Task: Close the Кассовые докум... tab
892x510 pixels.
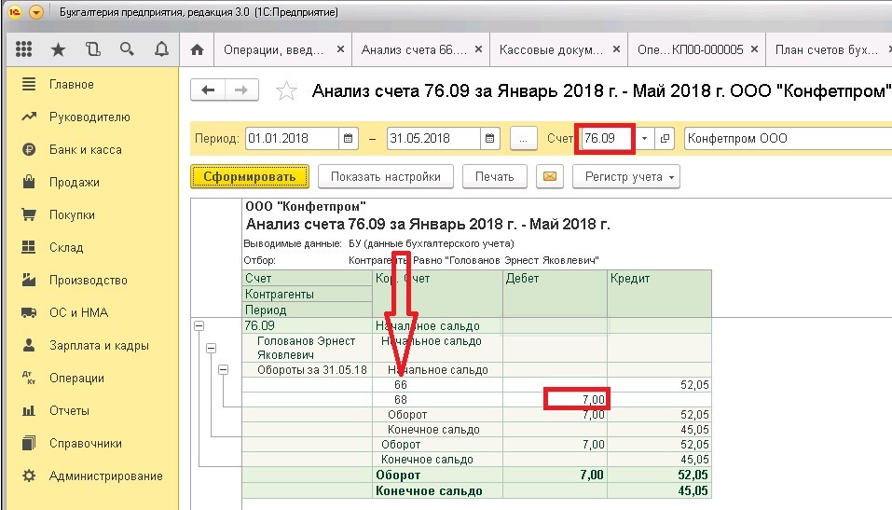Action: click(616, 49)
